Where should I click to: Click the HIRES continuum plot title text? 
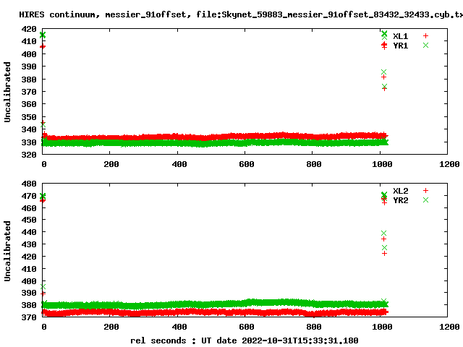(241, 14)
